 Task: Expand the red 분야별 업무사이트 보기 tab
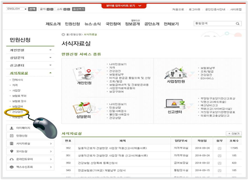[x=124, y=5]
